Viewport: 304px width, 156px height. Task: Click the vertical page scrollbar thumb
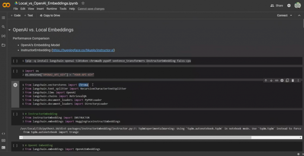[x=303, y=24]
